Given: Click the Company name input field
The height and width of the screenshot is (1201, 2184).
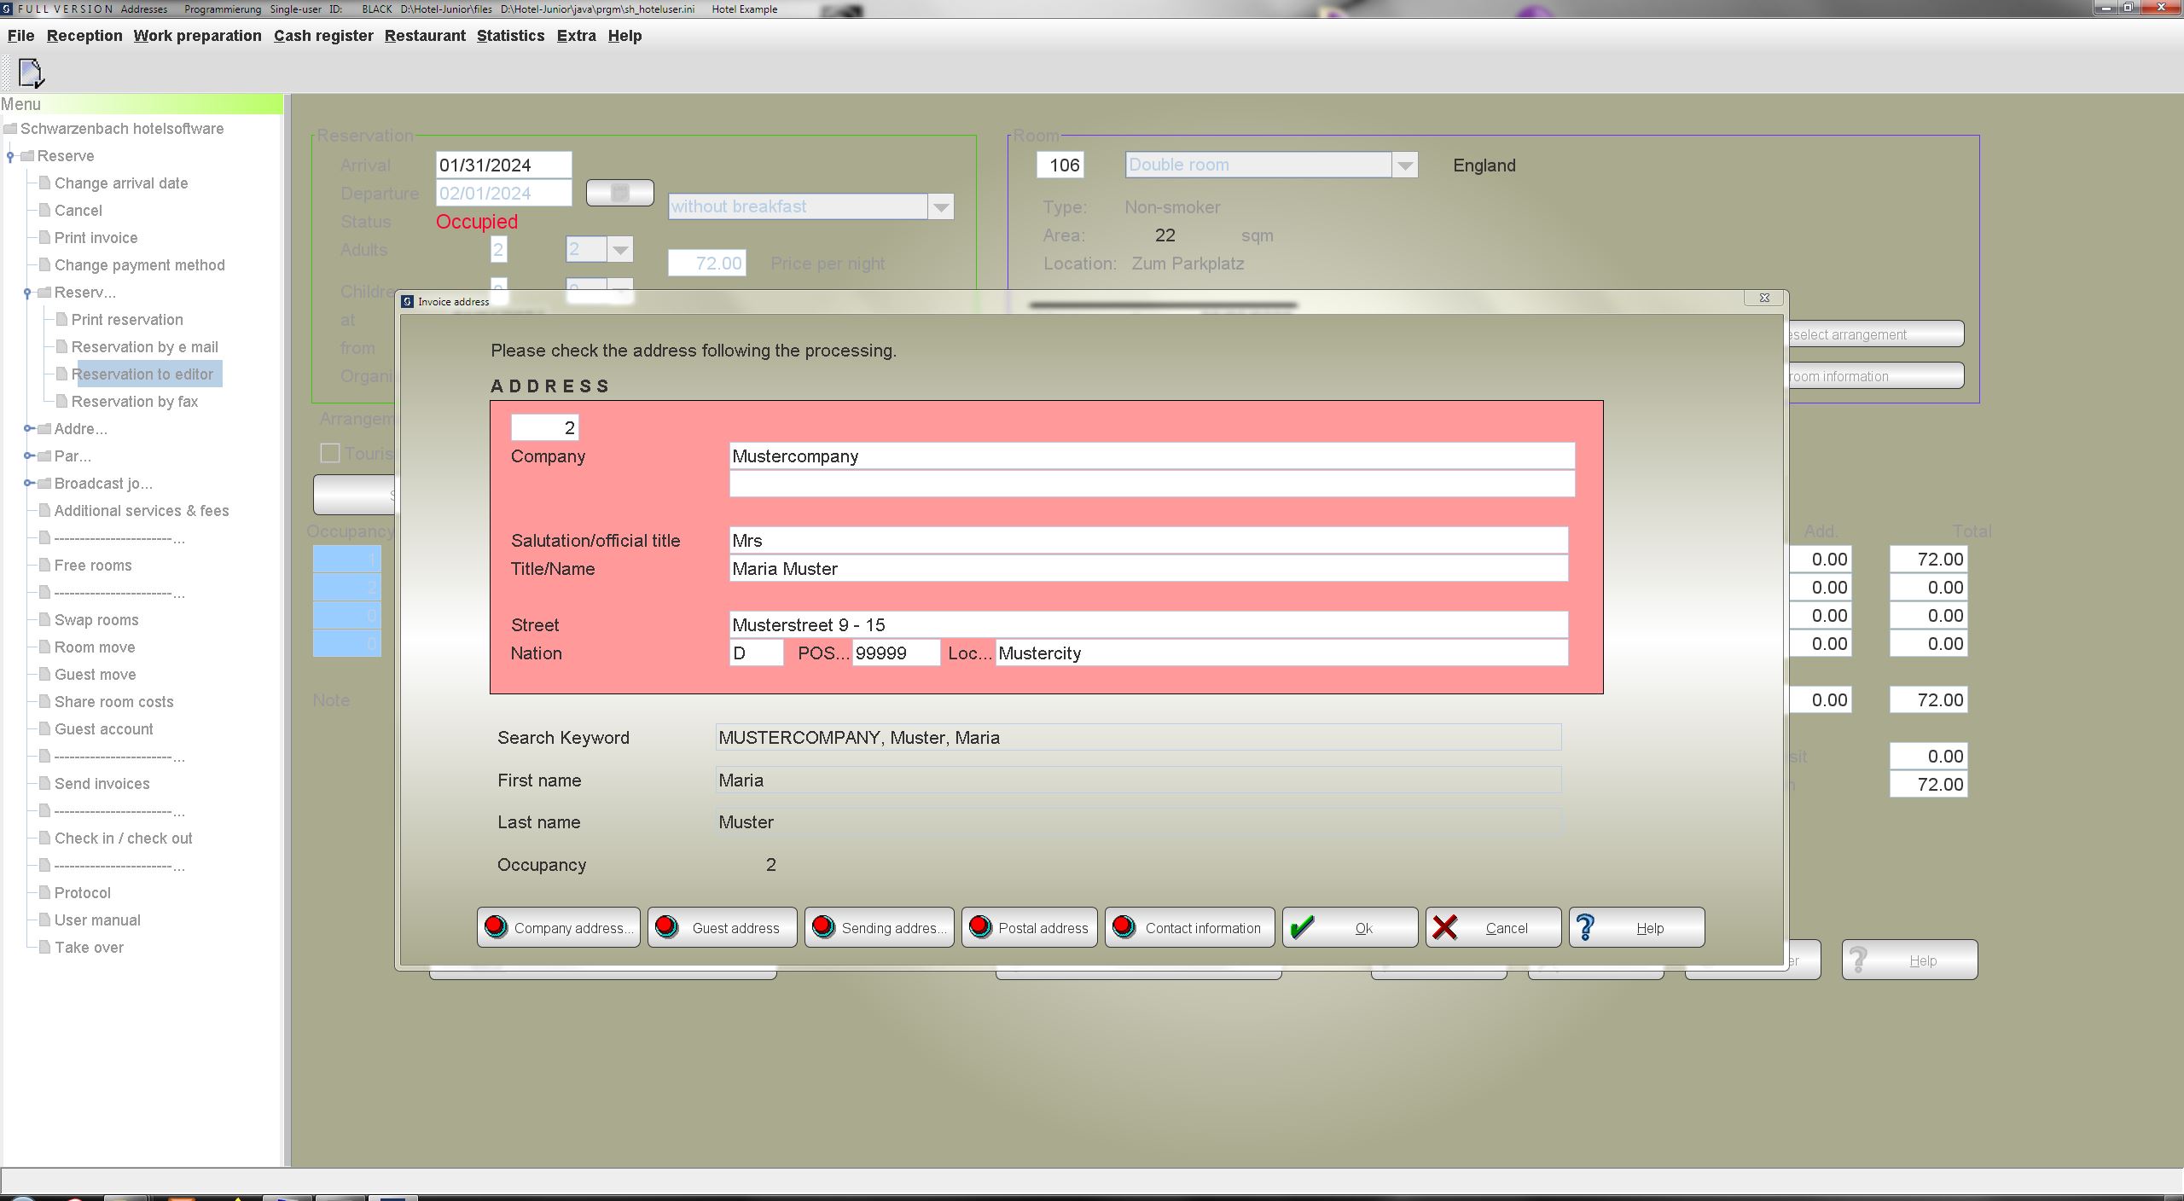Looking at the screenshot, I should click(x=1152, y=455).
